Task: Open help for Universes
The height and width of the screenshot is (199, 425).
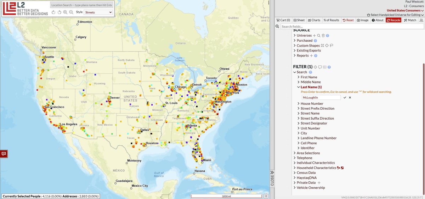Action: pos(328,36)
